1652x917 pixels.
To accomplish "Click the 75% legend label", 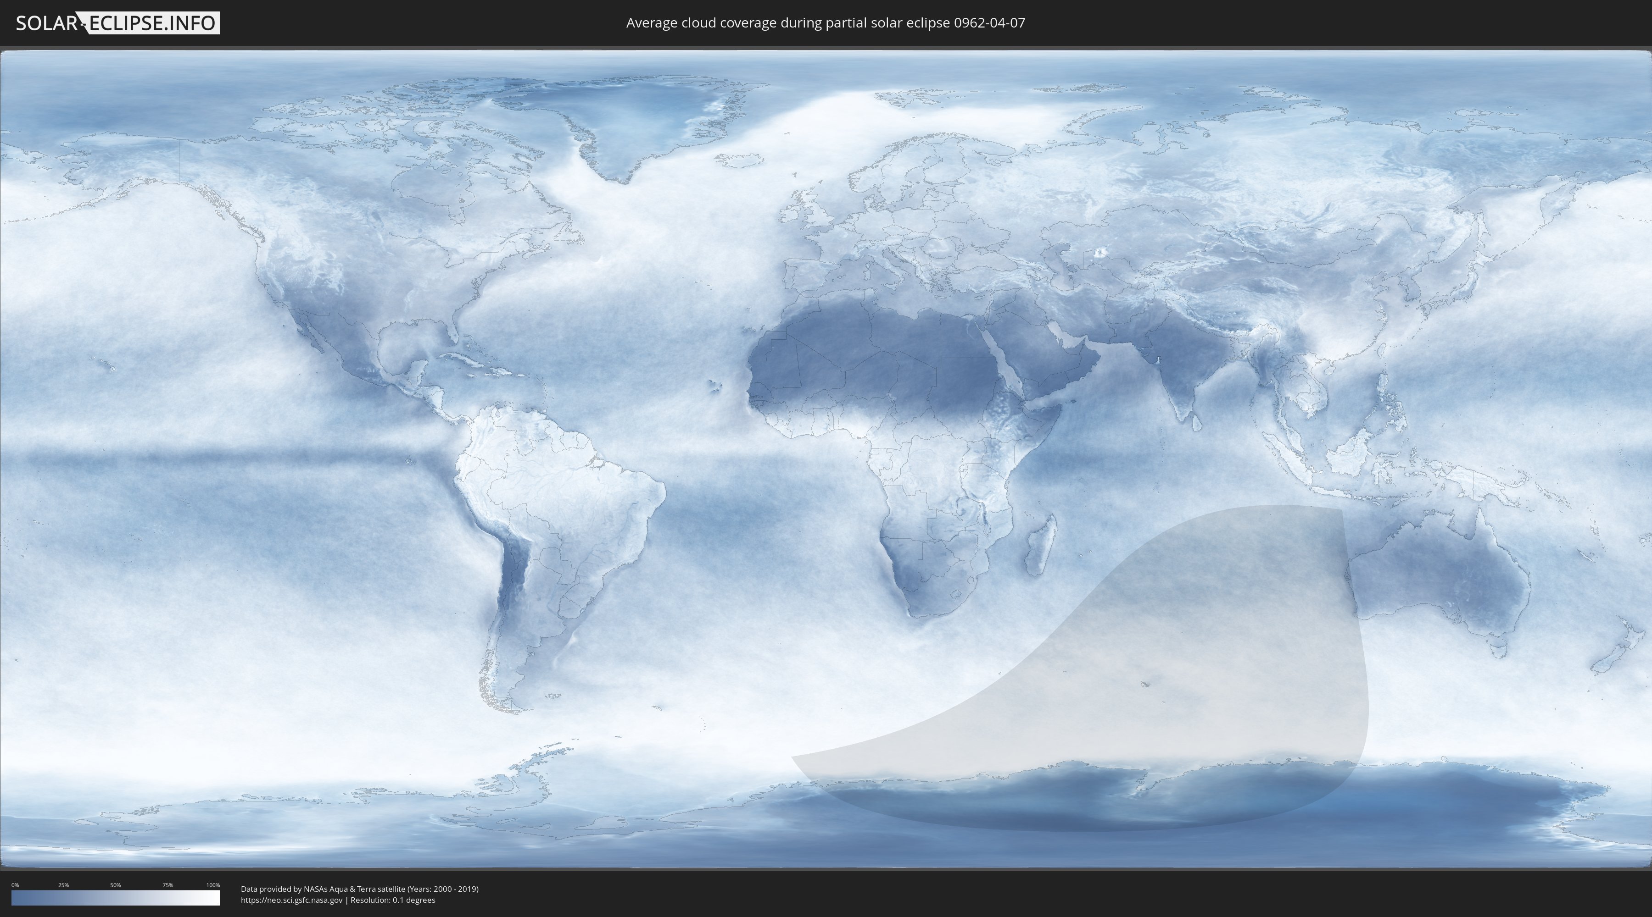I will pos(167,885).
